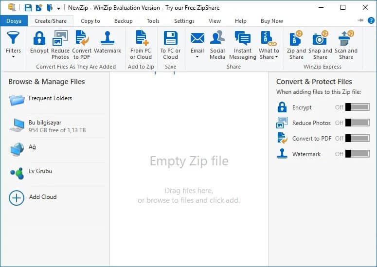
Task: Select the Watermark stamp icon in ribbon
Action: click(108, 39)
